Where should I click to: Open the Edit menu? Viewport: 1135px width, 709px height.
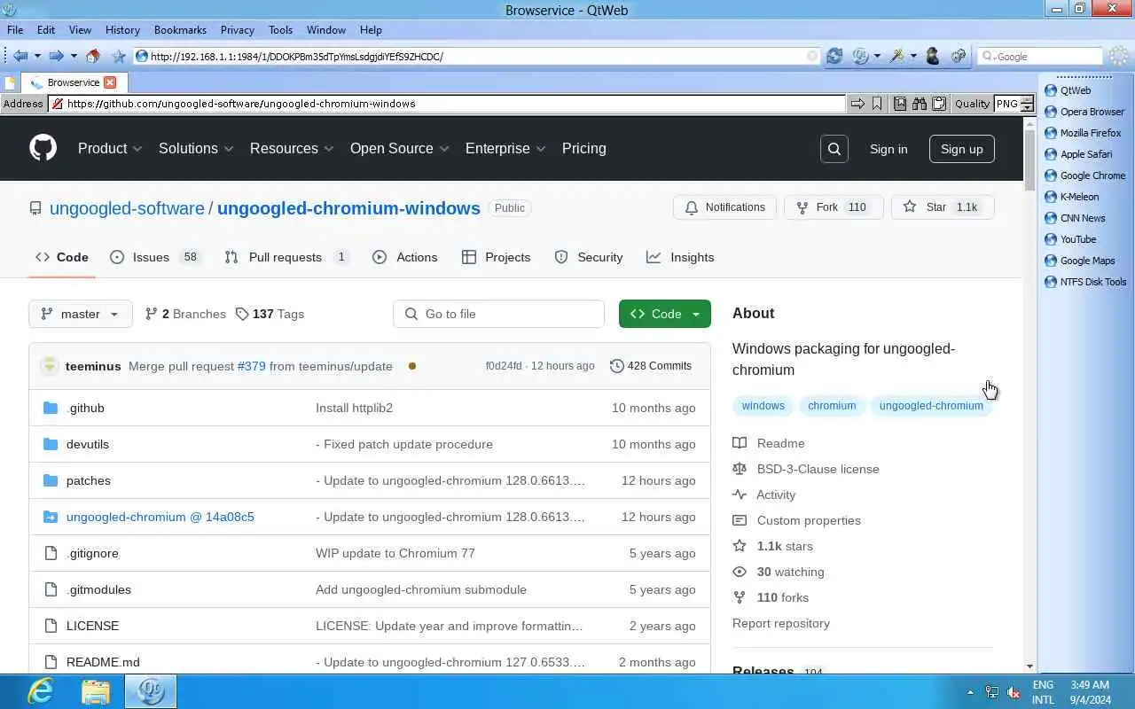coord(46,29)
